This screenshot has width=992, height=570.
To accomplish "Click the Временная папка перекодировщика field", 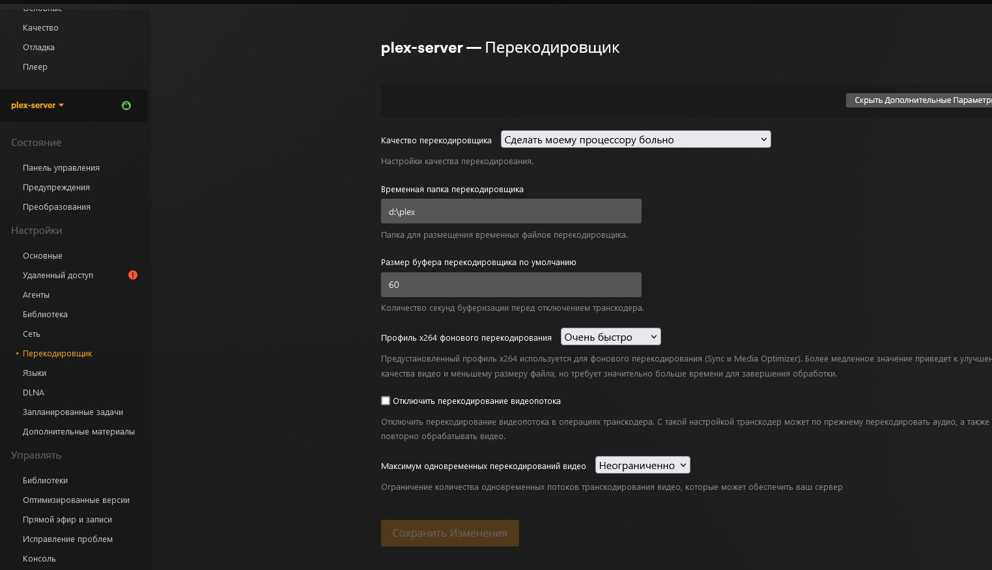I will coord(511,212).
